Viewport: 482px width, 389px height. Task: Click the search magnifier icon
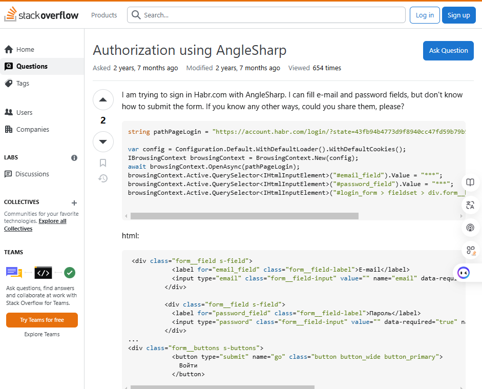point(136,15)
